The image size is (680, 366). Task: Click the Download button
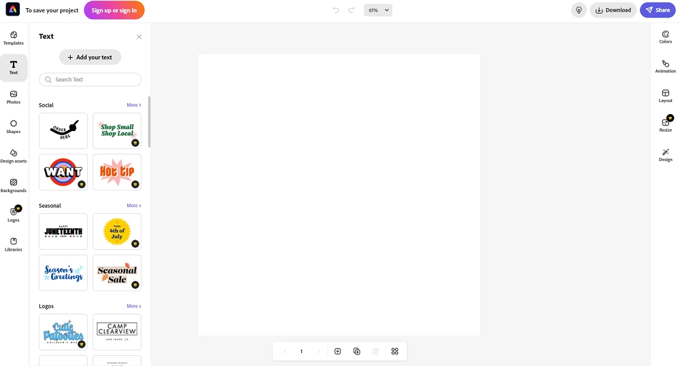(613, 10)
